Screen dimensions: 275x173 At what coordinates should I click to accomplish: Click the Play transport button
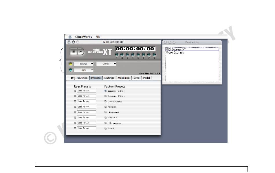81,52
